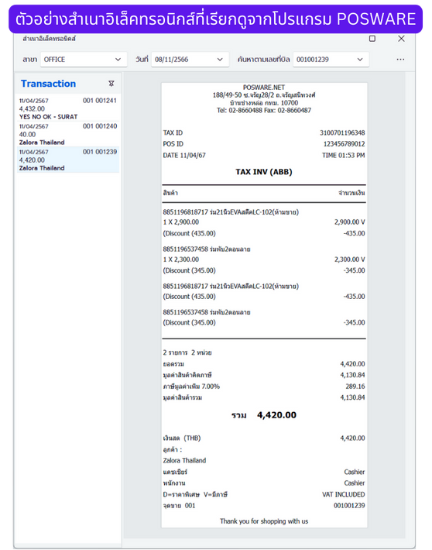This screenshot has width=432, height=550.
Task: Click the Tel: 02-8660488 line
Action: tap(264, 110)
